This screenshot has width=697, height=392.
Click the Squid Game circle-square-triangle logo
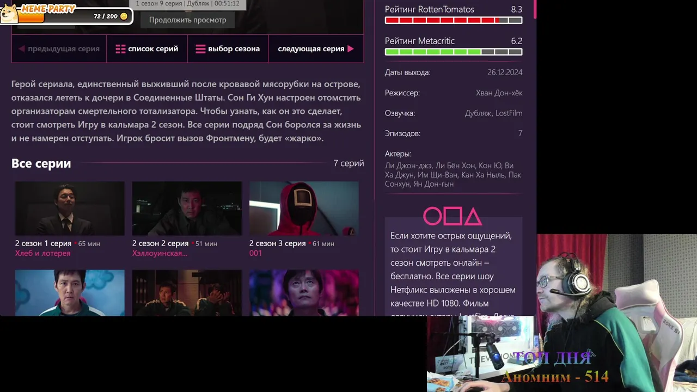click(x=453, y=216)
